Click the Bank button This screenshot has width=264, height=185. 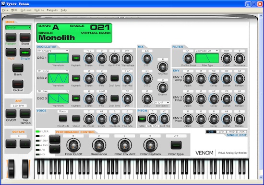(18, 68)
